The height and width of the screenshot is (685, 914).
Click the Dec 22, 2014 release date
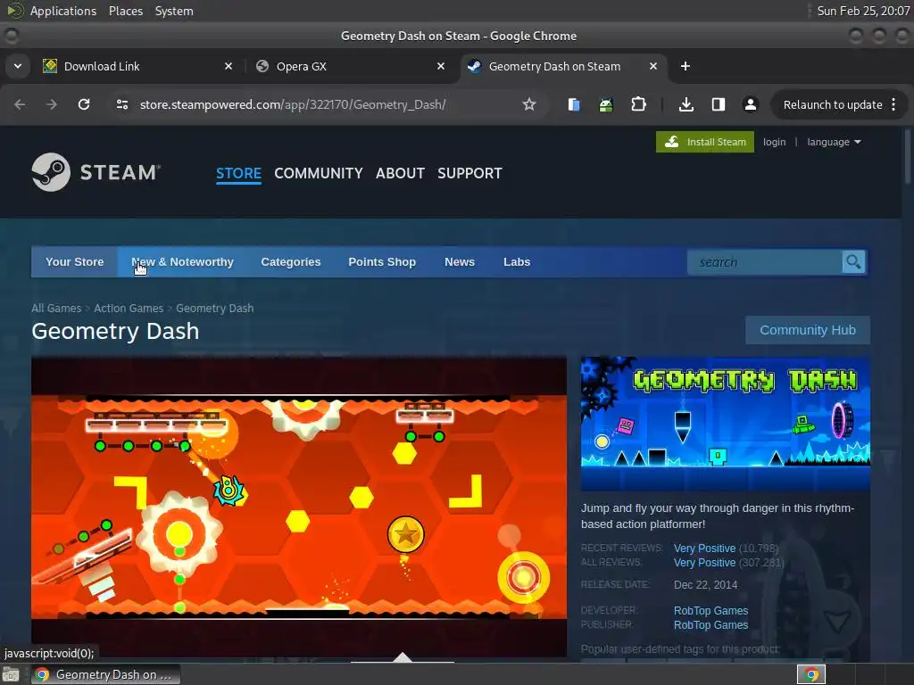point(705,585)
